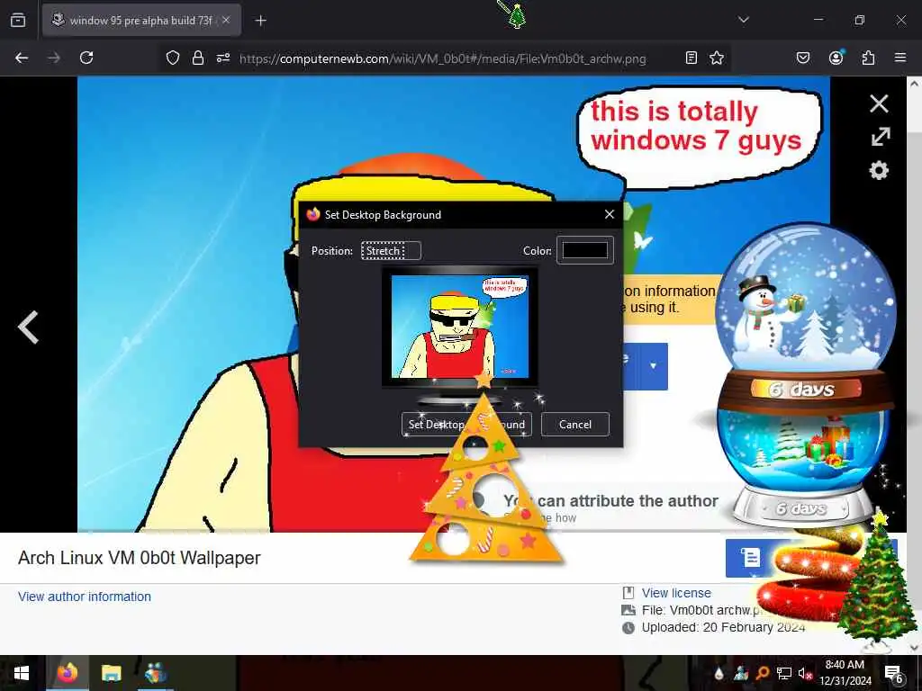Open Action Center notifications icon

pos(894,673)
